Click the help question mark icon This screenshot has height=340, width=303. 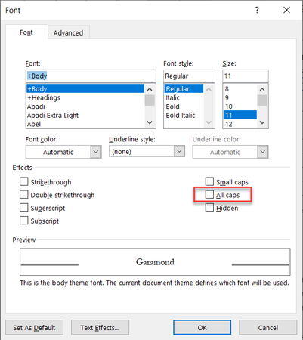point(257,10)
